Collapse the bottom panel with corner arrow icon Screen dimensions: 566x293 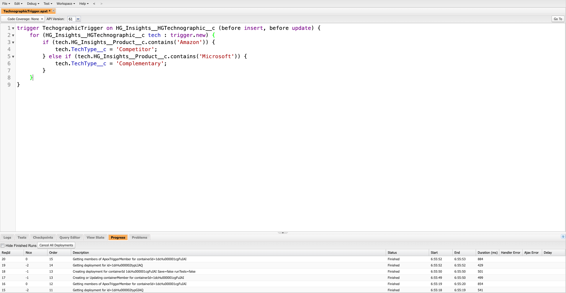click(563, 237)
